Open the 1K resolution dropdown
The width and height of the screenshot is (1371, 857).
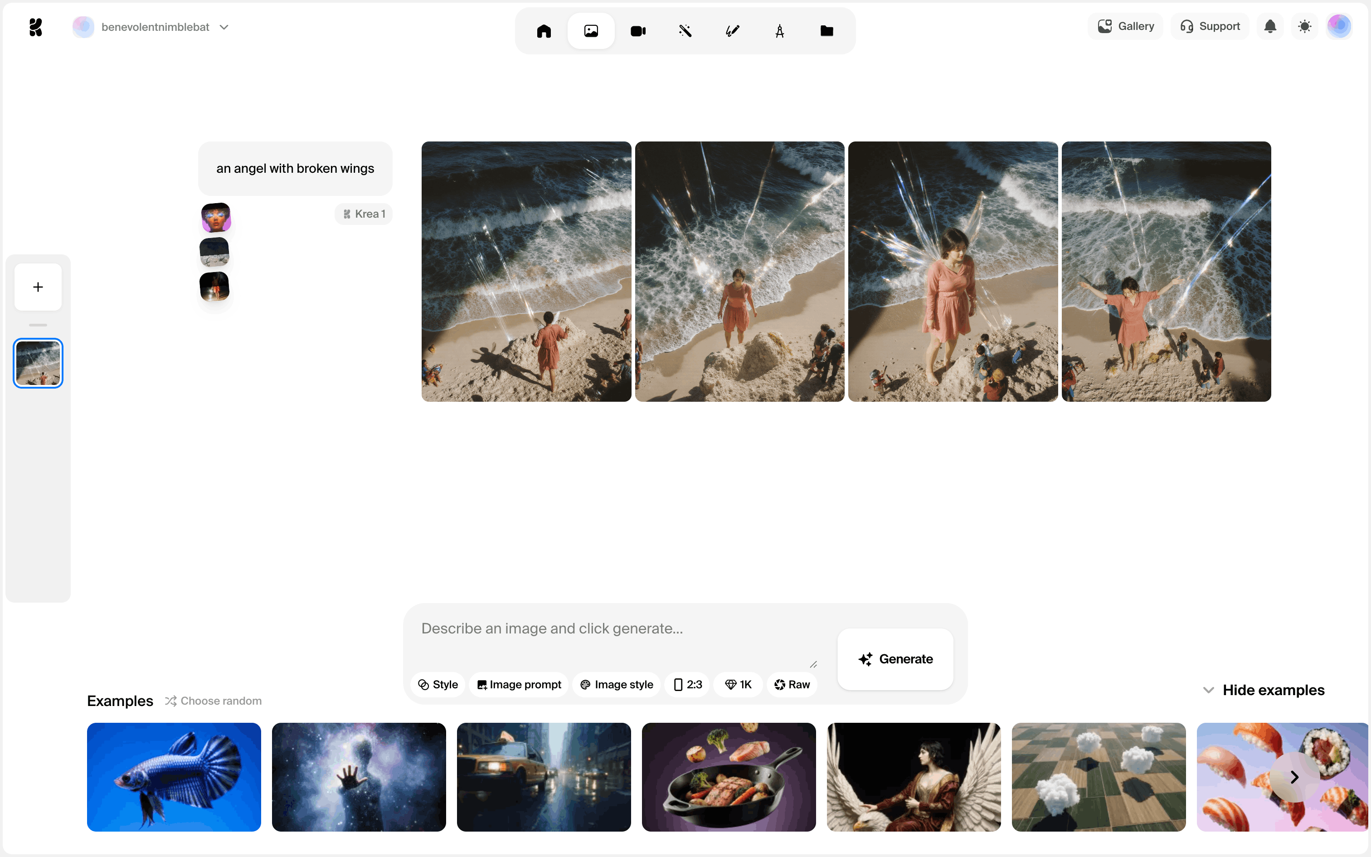(738, 684)
